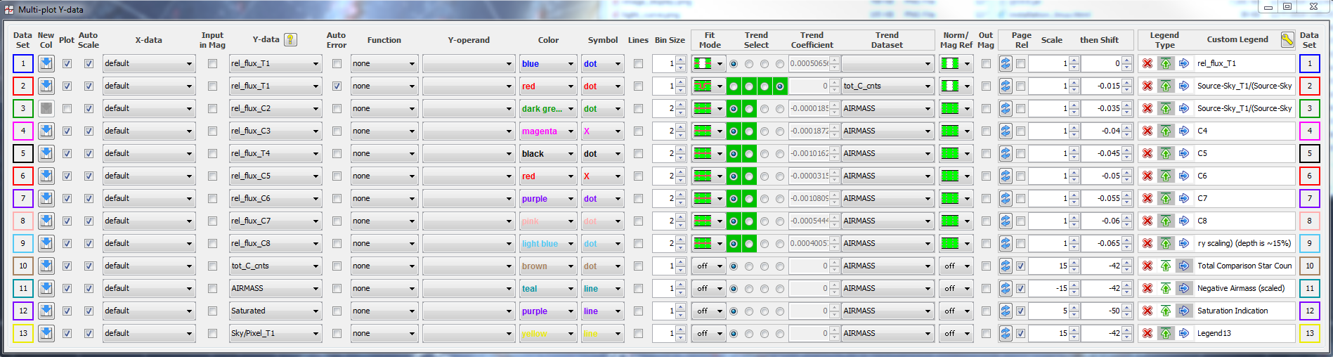Open Y-data dropdown showing rel_flux_C2
Screen dimensions: 1333x357
[275, 108]
